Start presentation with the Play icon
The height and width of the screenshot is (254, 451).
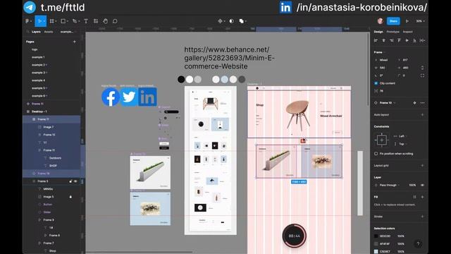[407, 21]
